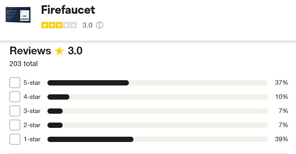Check the 5-star filter checkbox
The image size is (296, 154).
pos(15,83)
